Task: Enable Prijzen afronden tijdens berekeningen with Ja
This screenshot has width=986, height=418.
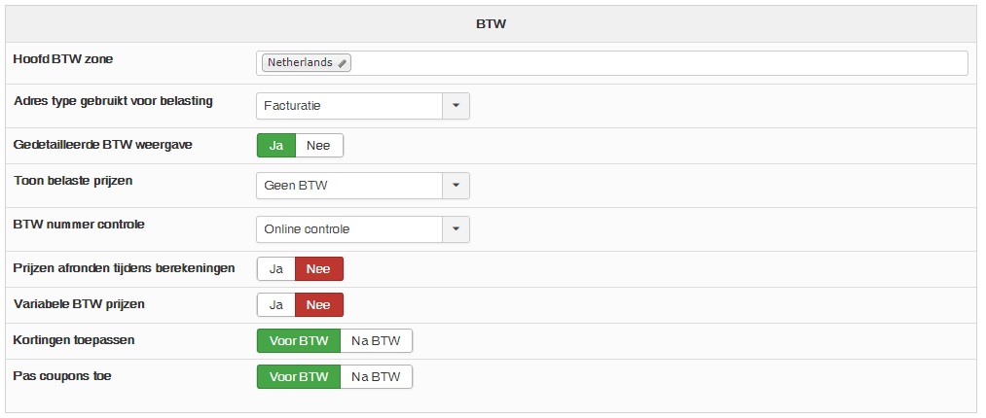Action: (275, 269)
